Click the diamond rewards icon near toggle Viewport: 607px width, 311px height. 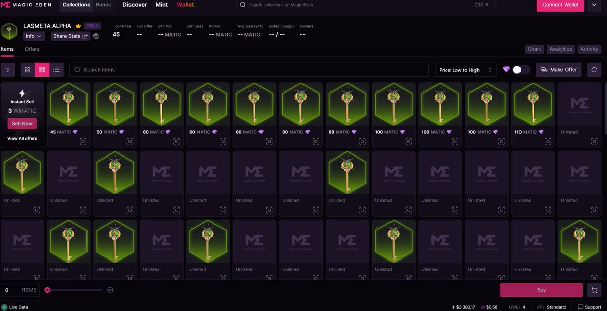tap(506, 70)
